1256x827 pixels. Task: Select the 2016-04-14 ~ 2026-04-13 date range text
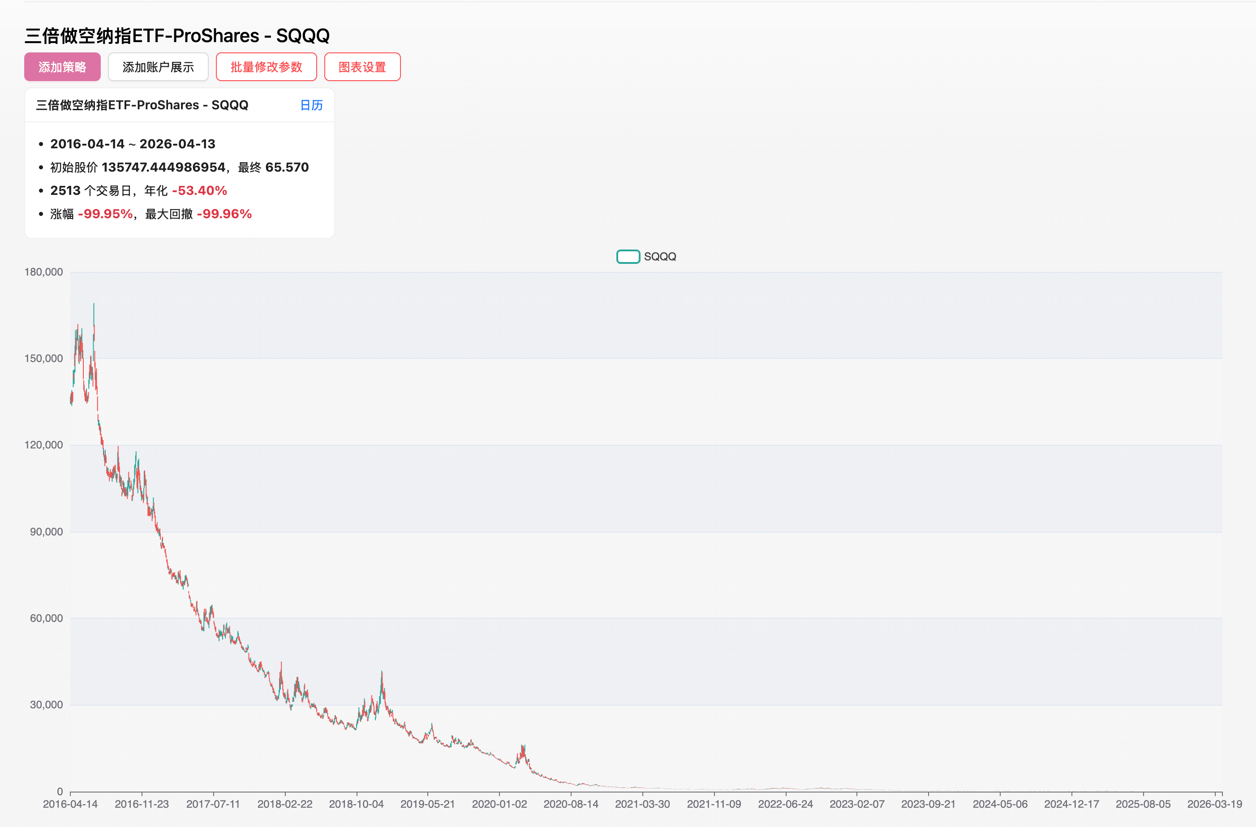(133, 144)
